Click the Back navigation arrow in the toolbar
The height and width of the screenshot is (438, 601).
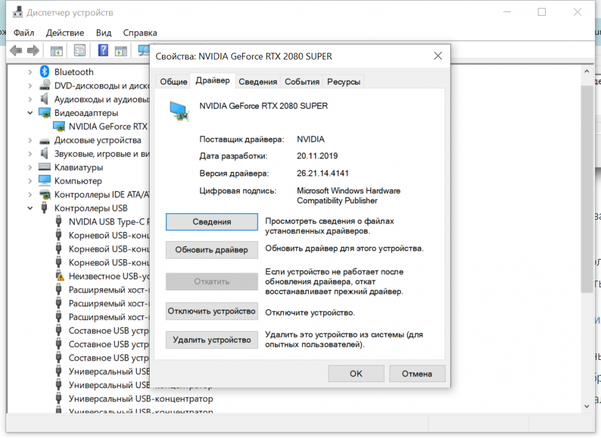coord(15,50)
